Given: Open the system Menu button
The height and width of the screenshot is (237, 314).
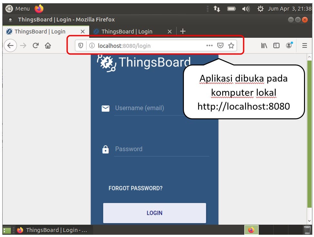Looking at the screenshot, I should click(x=17, y=9).
